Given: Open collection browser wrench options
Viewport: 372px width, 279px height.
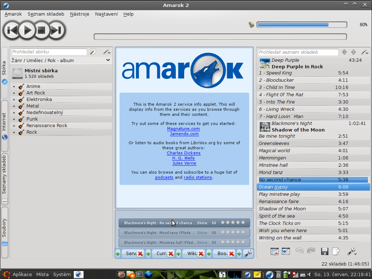Looking at the screenshot, I should [x=106, y=52].
